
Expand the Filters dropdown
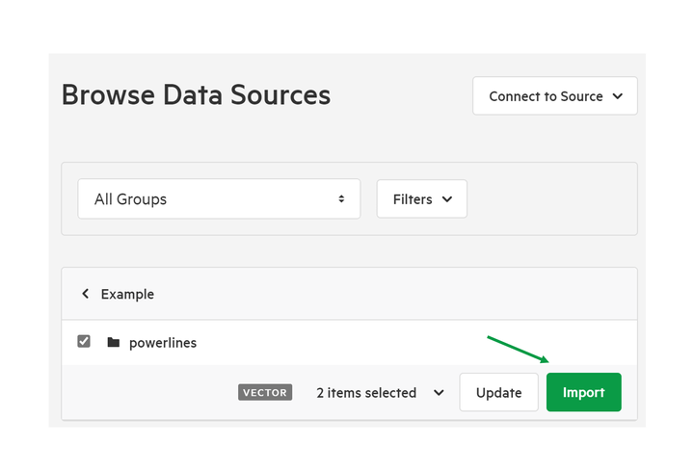click(422, 199)
